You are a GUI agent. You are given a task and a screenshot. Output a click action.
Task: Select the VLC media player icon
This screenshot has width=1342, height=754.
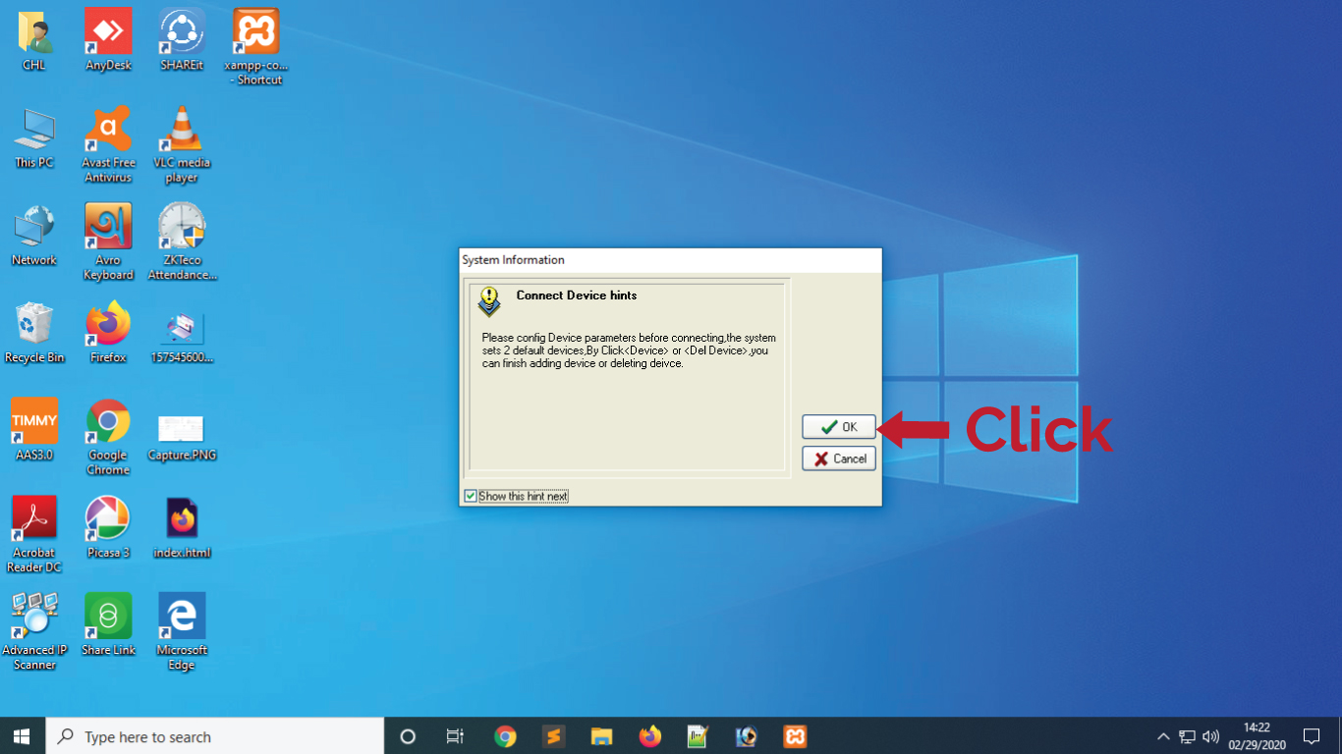coord(182,144)
